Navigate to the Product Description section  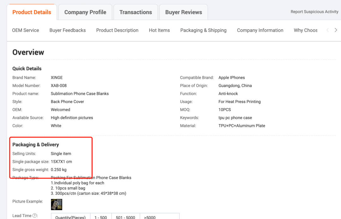[x=117, y=30]
